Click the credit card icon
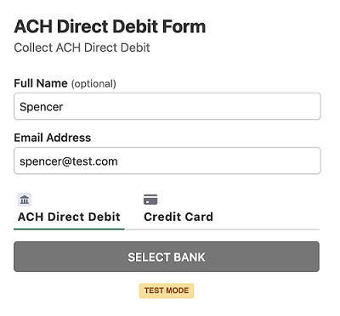Screen dimensions: 340x316 pos(150,200)
